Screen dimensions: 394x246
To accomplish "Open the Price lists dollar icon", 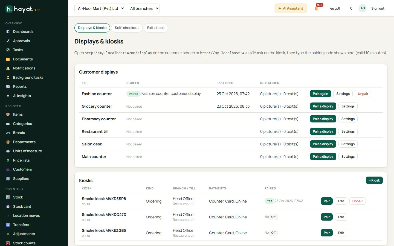I will [8, 160].
